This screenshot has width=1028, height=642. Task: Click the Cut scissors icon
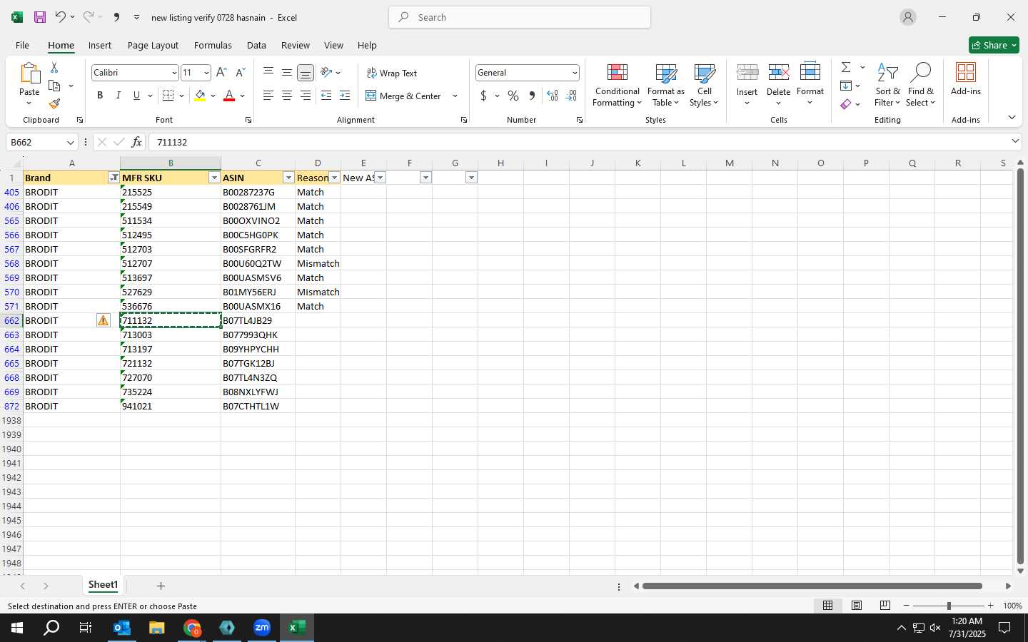tap(54, 67)
